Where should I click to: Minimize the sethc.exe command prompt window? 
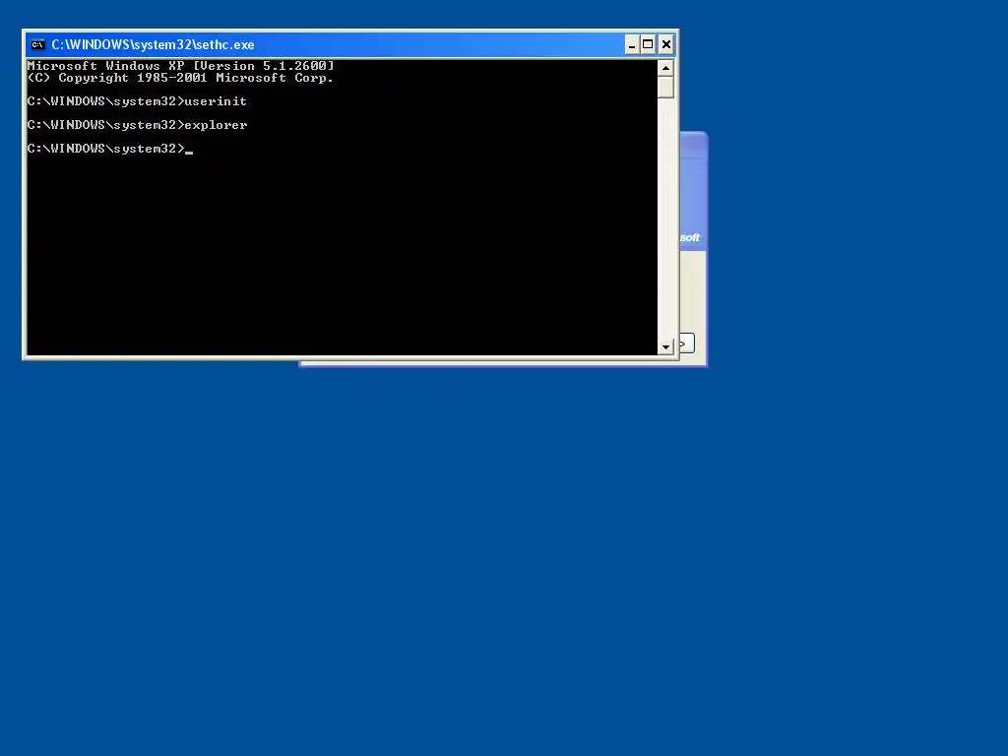point(632,44)
